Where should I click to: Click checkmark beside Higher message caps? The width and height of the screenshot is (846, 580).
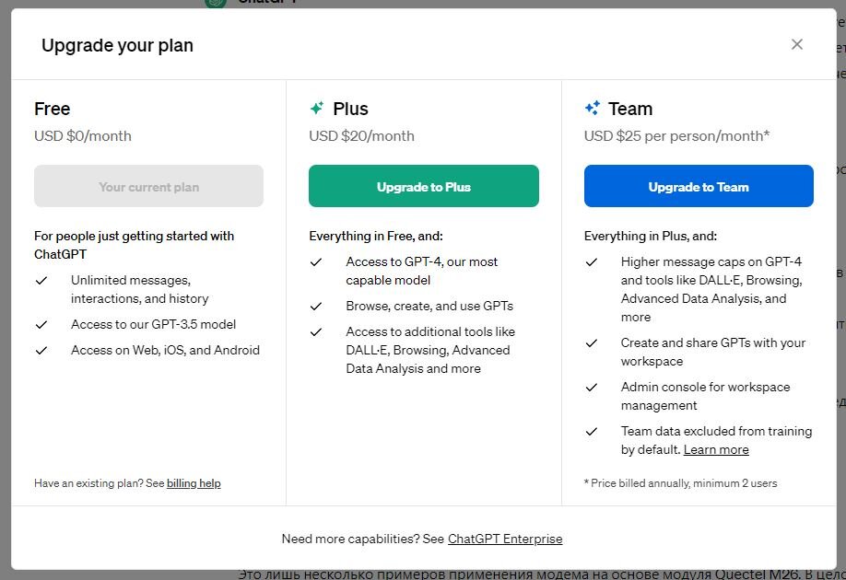[592, 262]
